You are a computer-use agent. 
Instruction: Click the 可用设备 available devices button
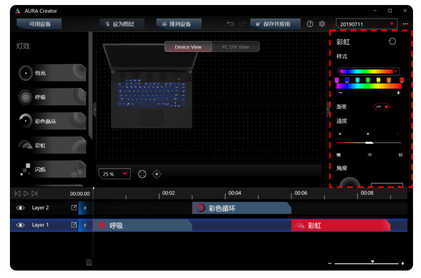pos(40,24)
